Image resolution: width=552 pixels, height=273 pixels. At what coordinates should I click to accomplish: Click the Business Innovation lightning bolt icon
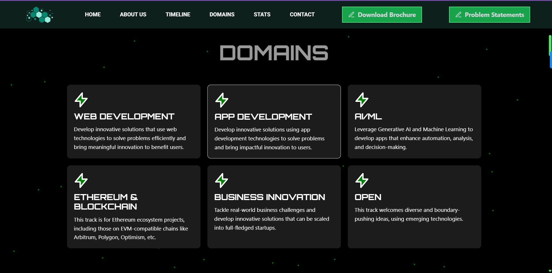(221, 181)
